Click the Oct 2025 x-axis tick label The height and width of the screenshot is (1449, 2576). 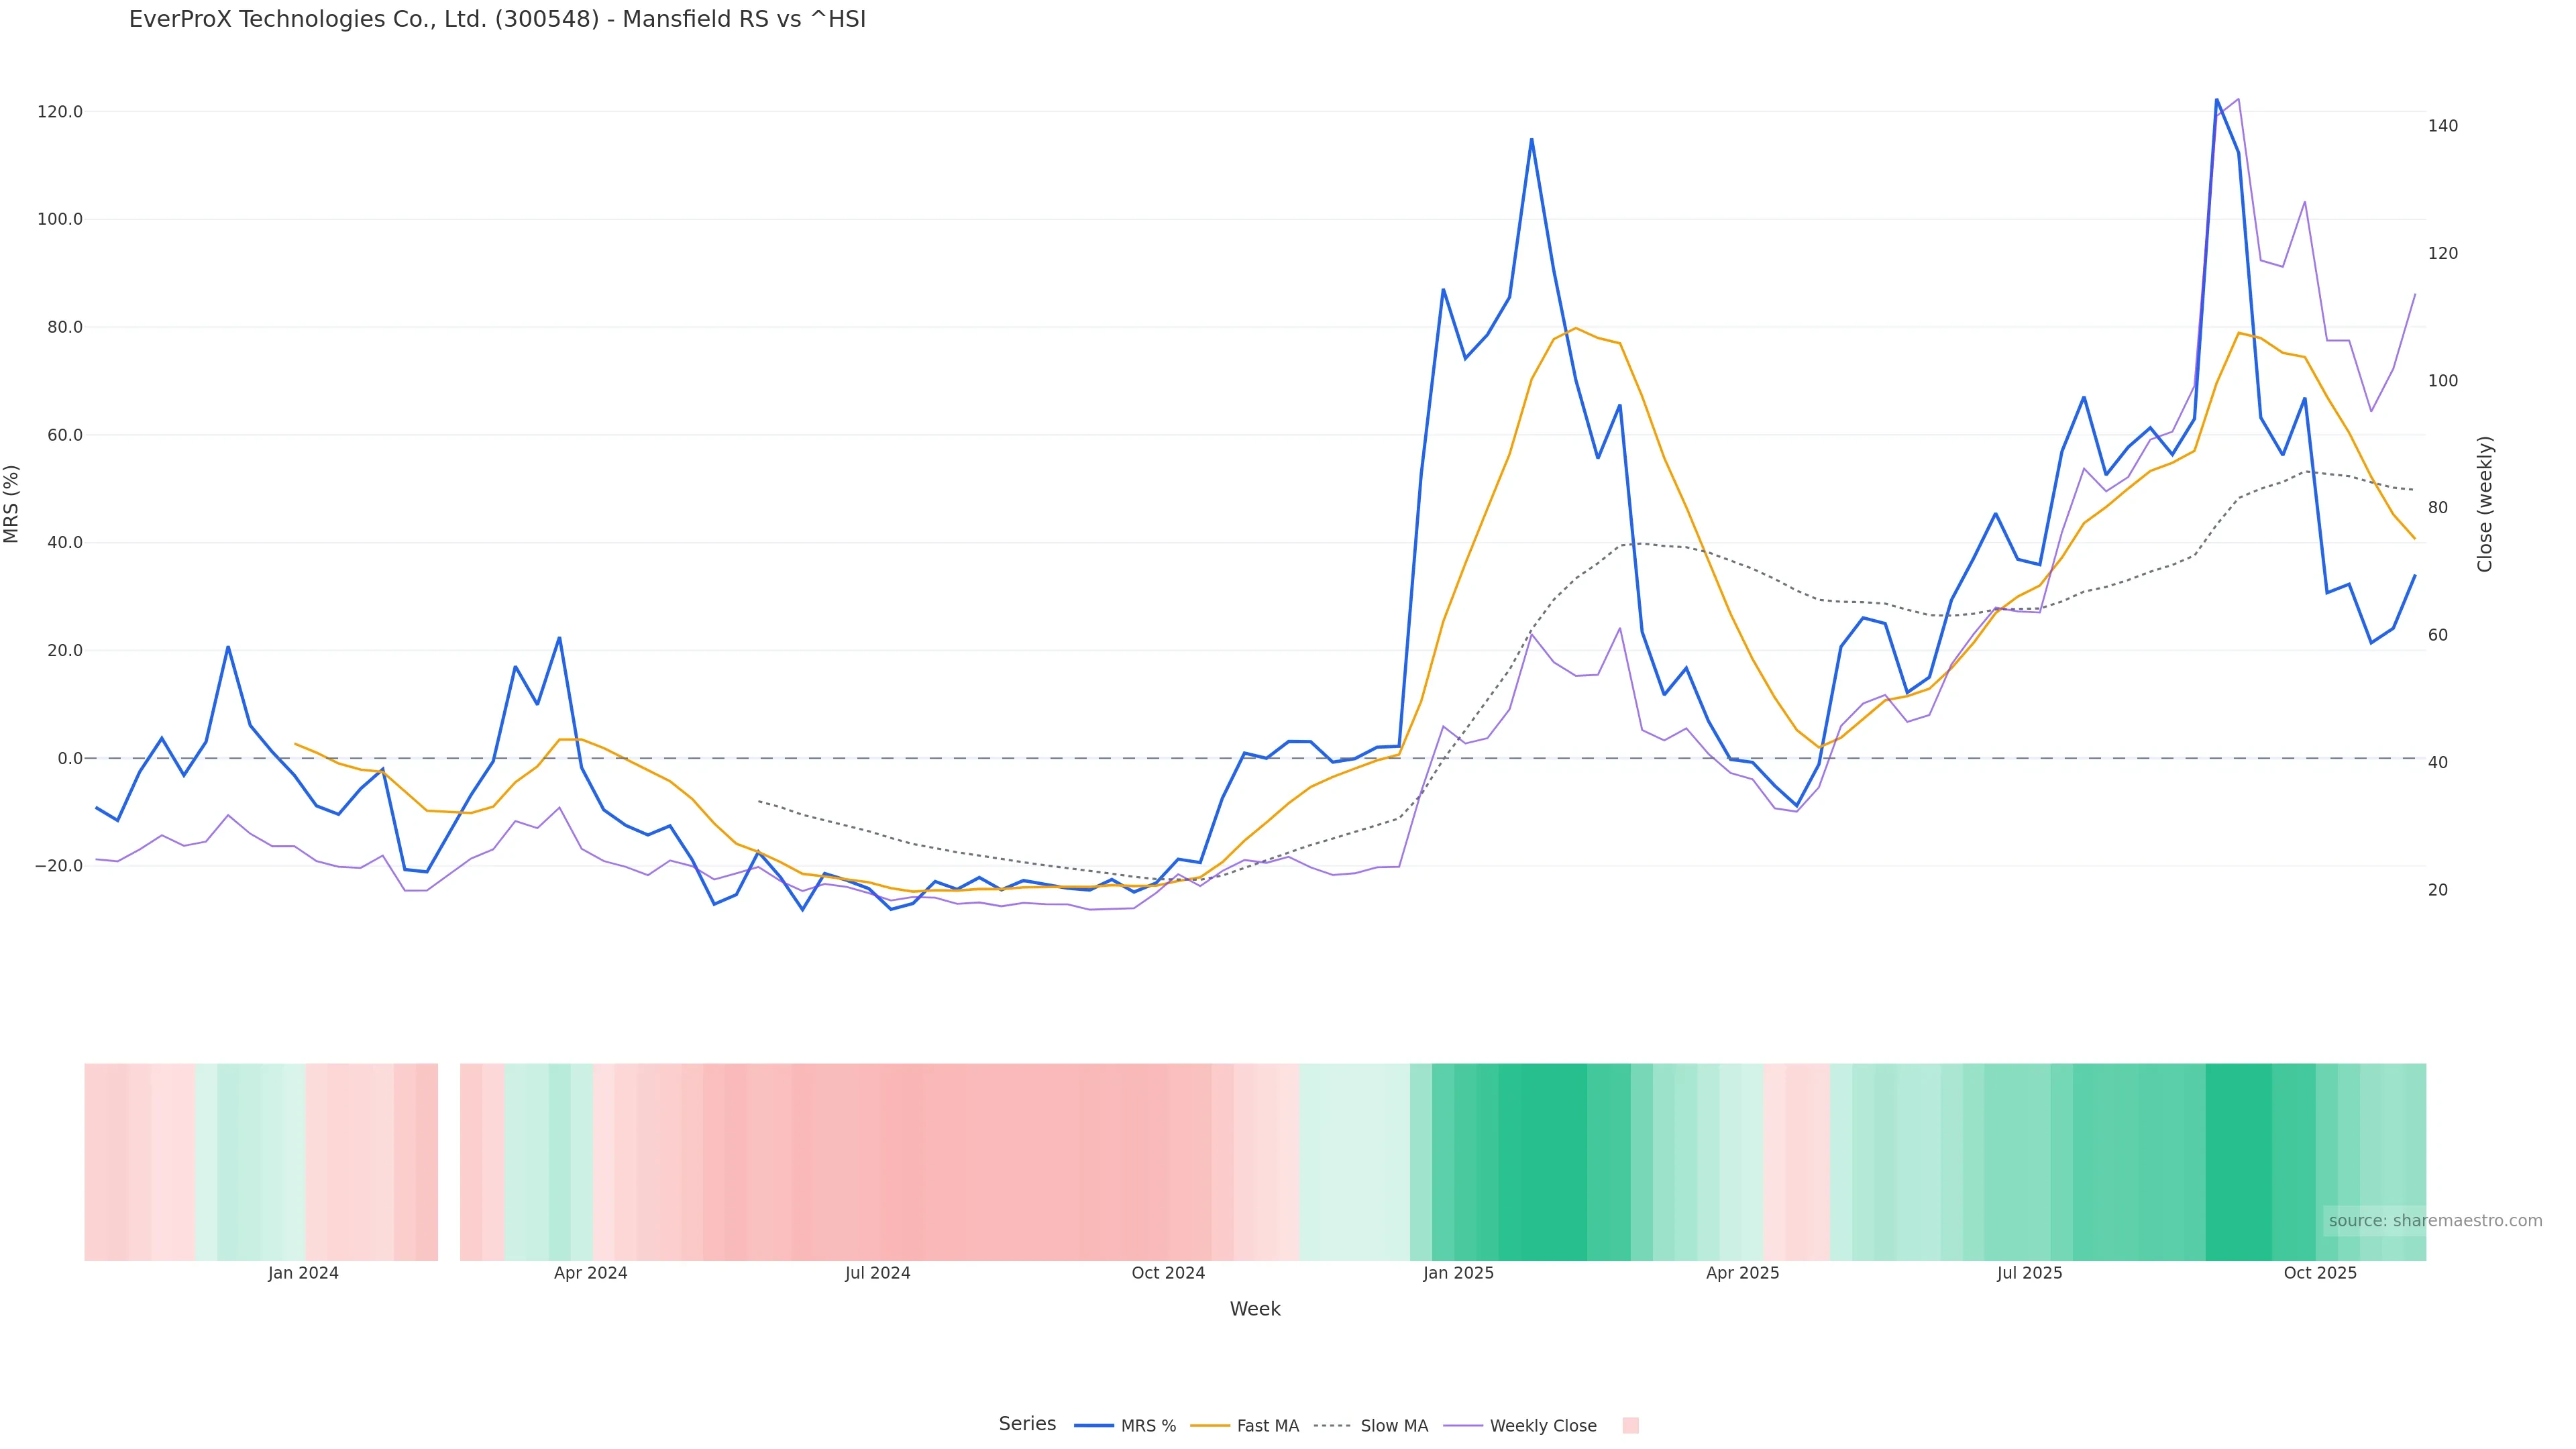pos(2320,1273)
